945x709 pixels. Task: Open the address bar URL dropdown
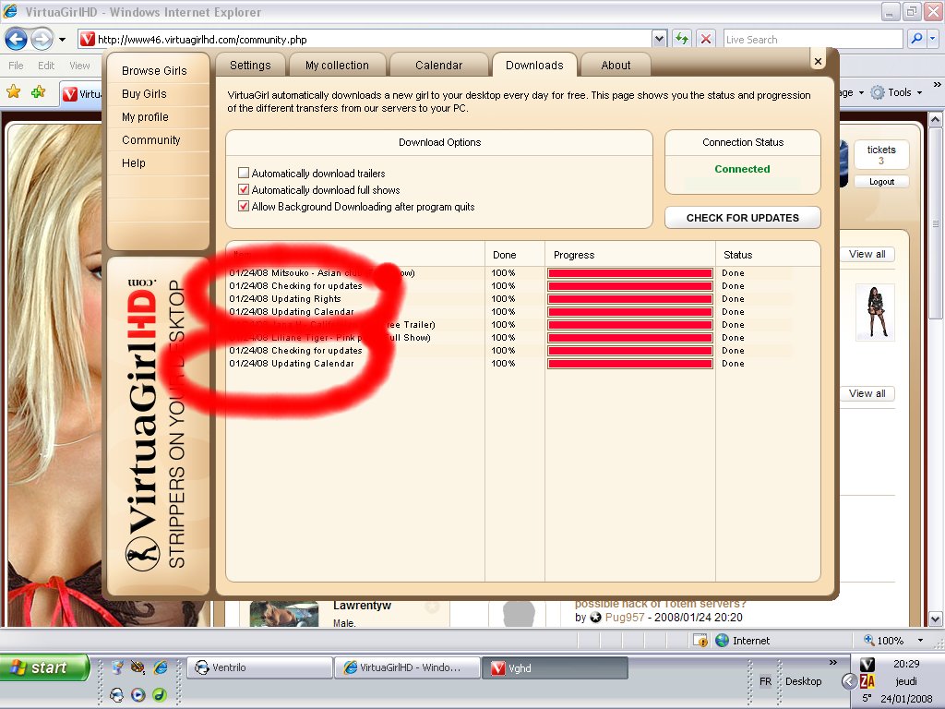pyautogui.click(x=659, y=39)
